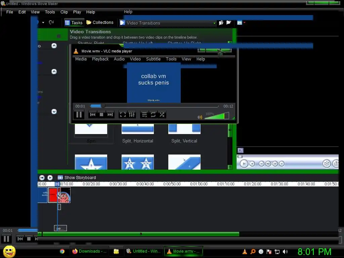Click the smiley Start button
344x258 pixels.
tap(9, 251)
